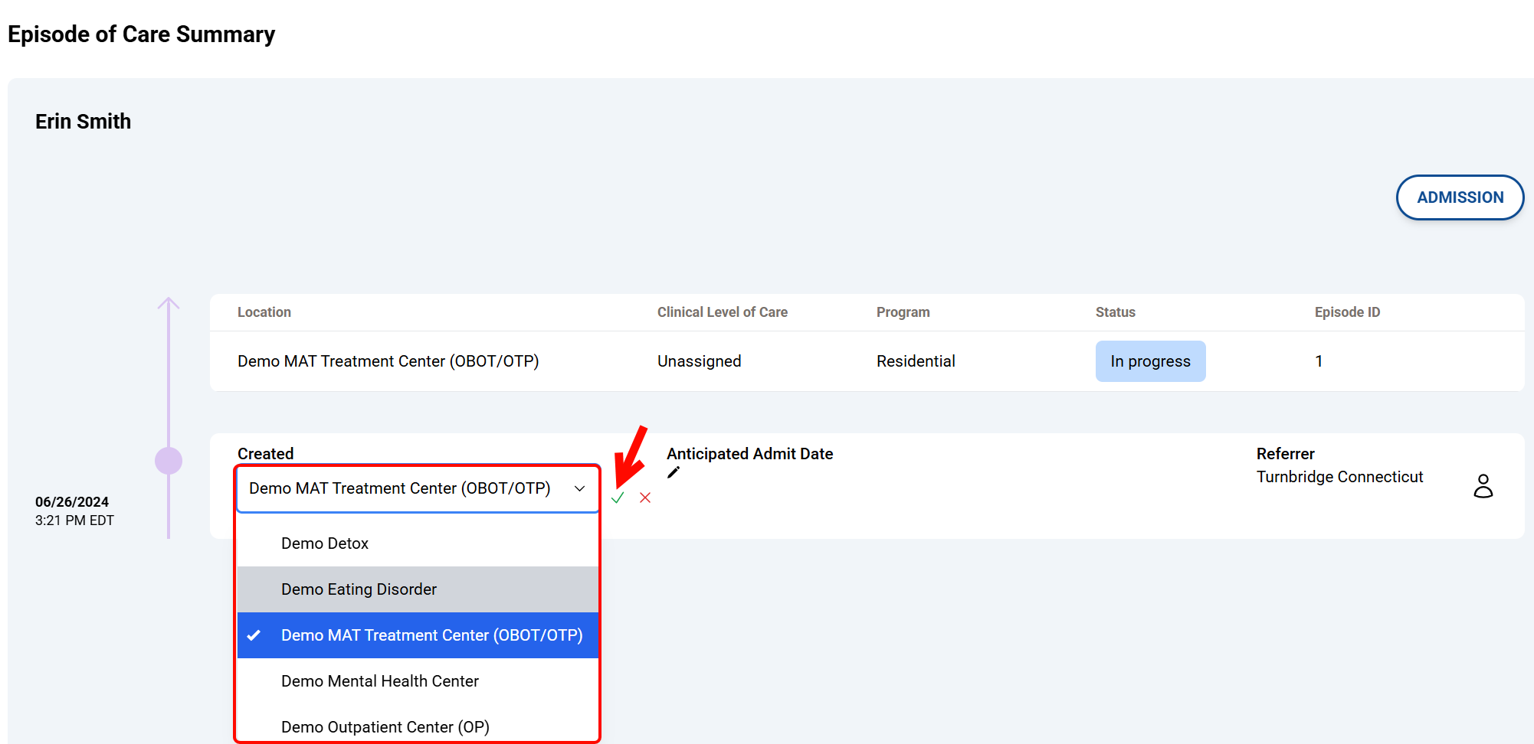1534x744 pixels.
Task: Choose Demo Detox from the list
Action: (325, 543)
